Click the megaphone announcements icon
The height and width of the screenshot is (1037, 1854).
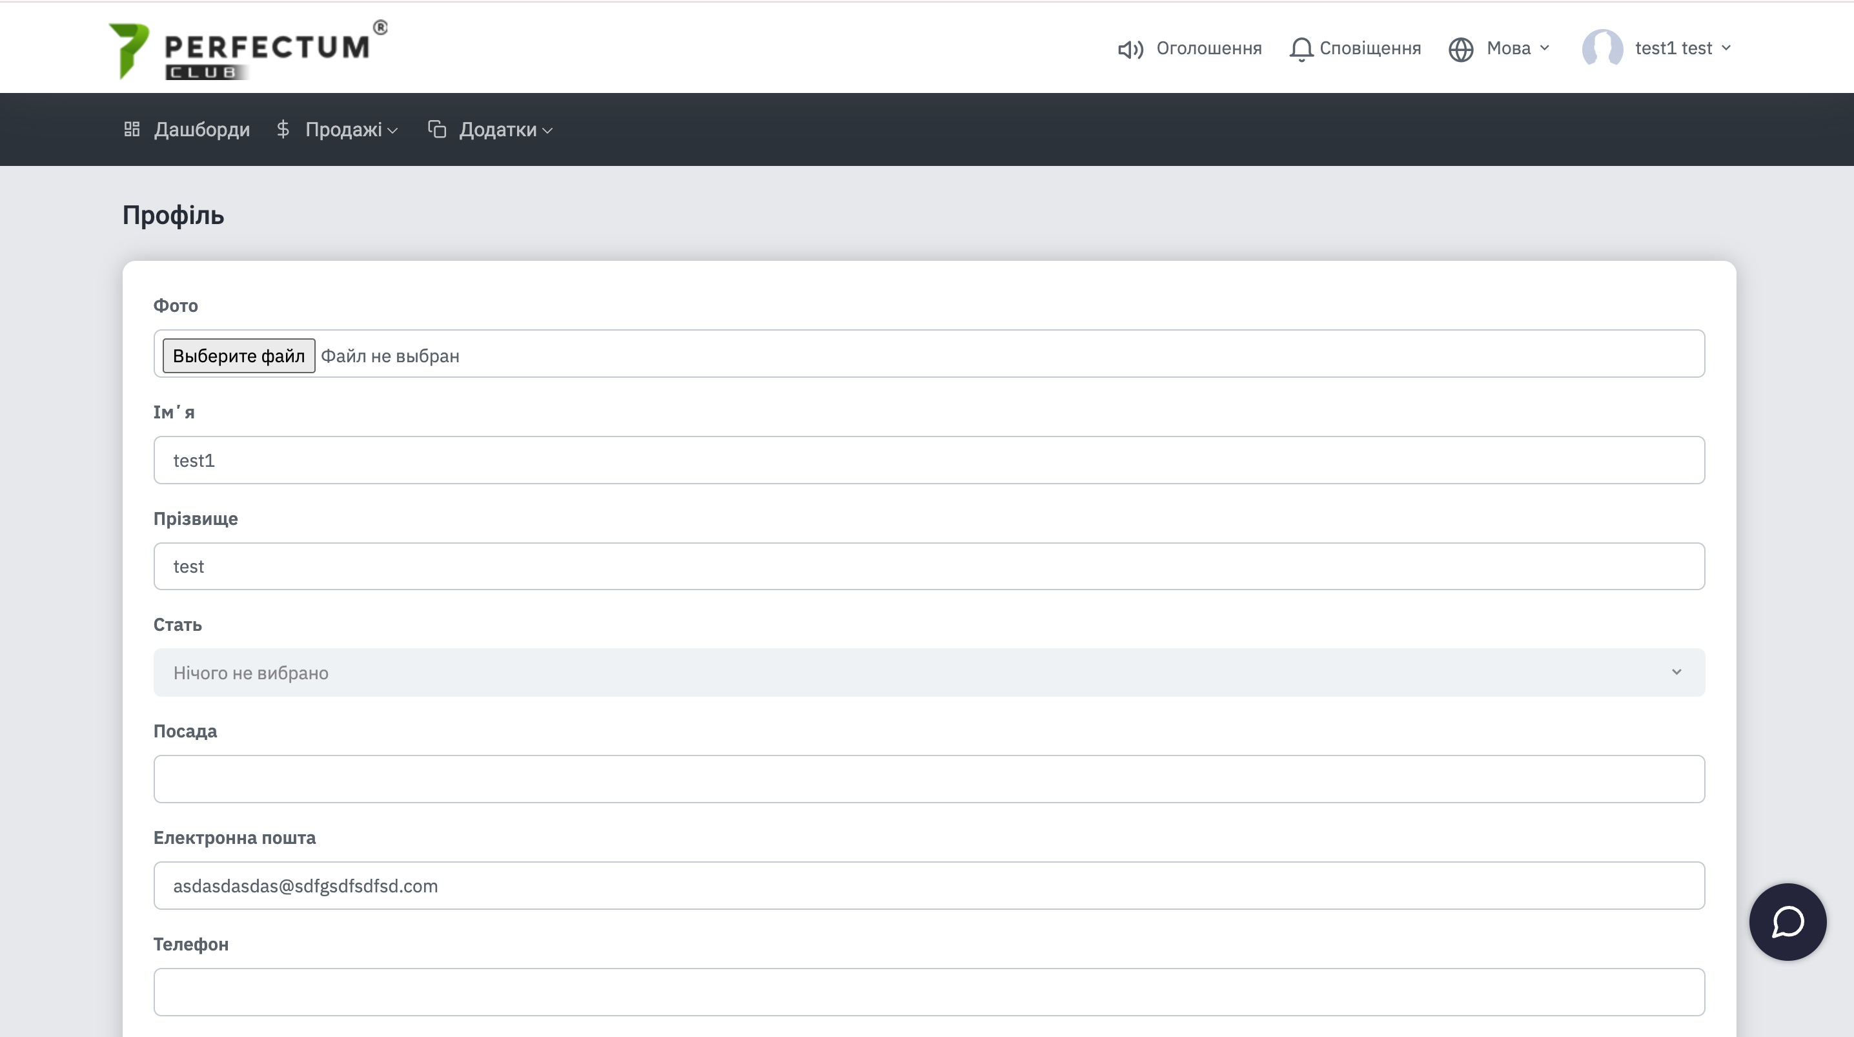[1130, 49]
